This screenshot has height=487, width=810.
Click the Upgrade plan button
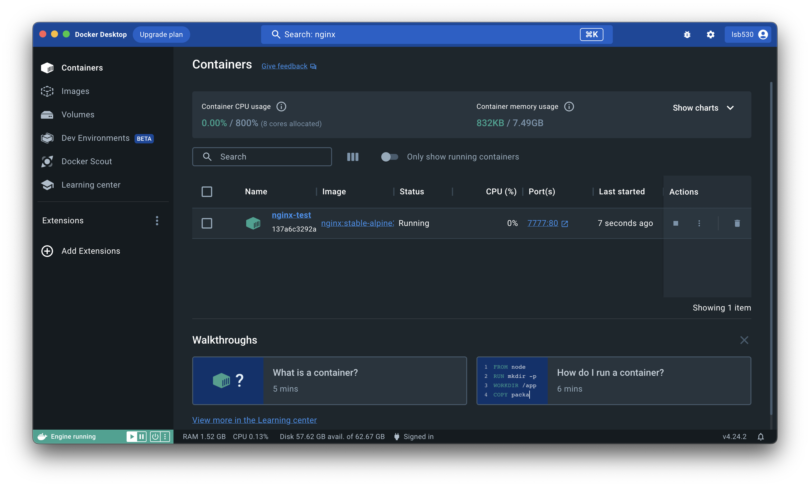click(161, 35)
